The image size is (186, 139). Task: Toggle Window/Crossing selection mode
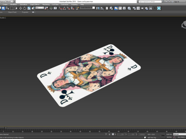click(x=15, y=8)
